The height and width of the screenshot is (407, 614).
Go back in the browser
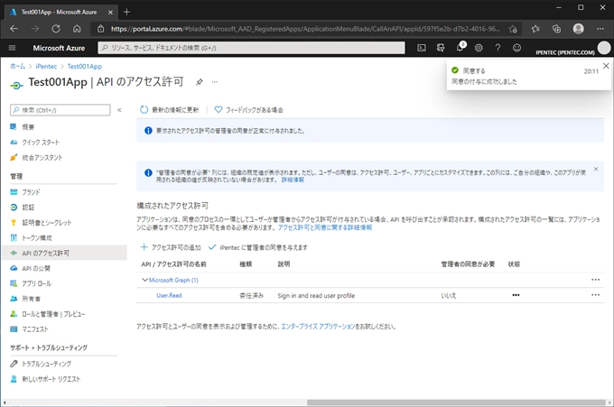click(14, 29)
